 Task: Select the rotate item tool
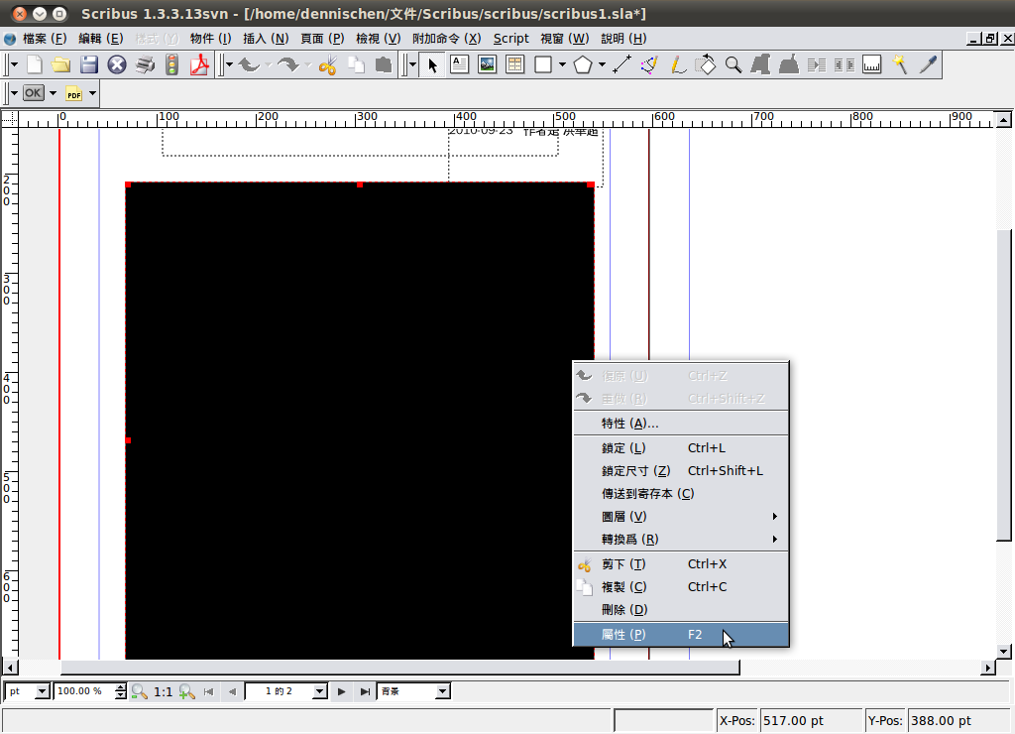click(x=706, y=64)
